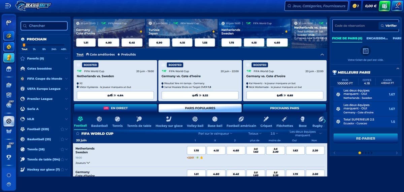
Task: Open the hamburger menu next to BassBet logo
Action: (8, 6)
